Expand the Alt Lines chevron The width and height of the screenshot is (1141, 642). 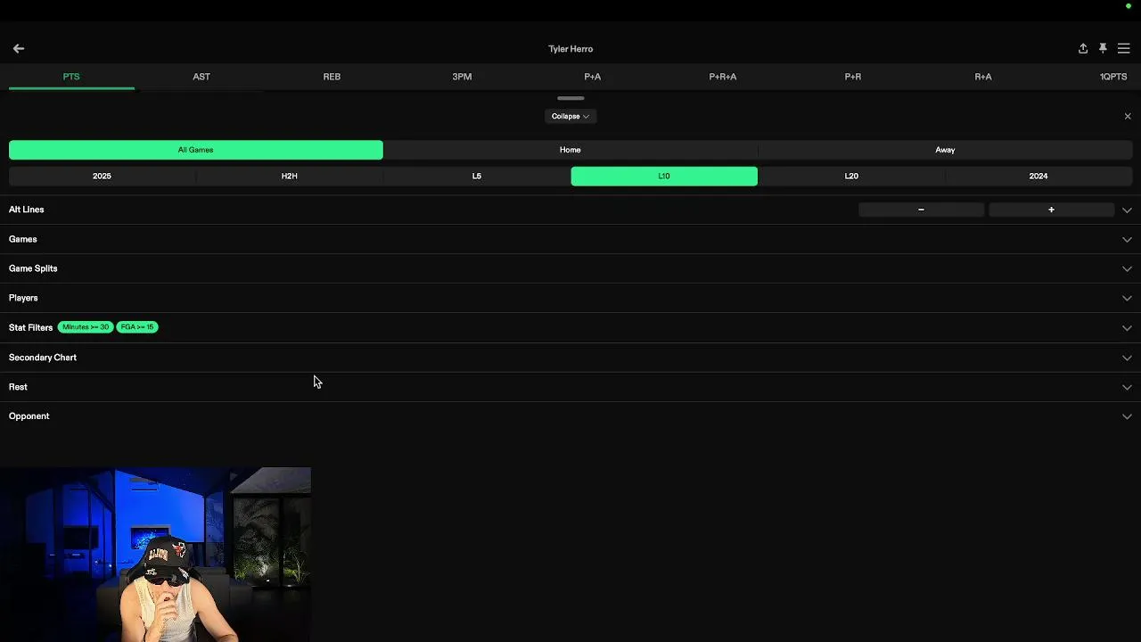pyautogui.click(x=1127, y=210)
